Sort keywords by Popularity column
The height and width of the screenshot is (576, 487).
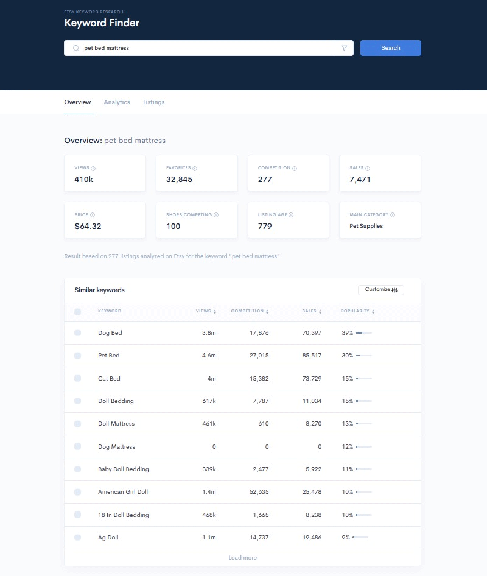(x=357, y=311)
